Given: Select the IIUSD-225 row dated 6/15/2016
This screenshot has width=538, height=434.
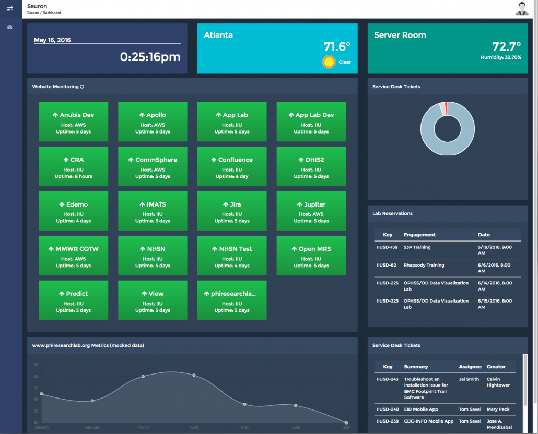Looking at the screenshot, I should 448,304.
